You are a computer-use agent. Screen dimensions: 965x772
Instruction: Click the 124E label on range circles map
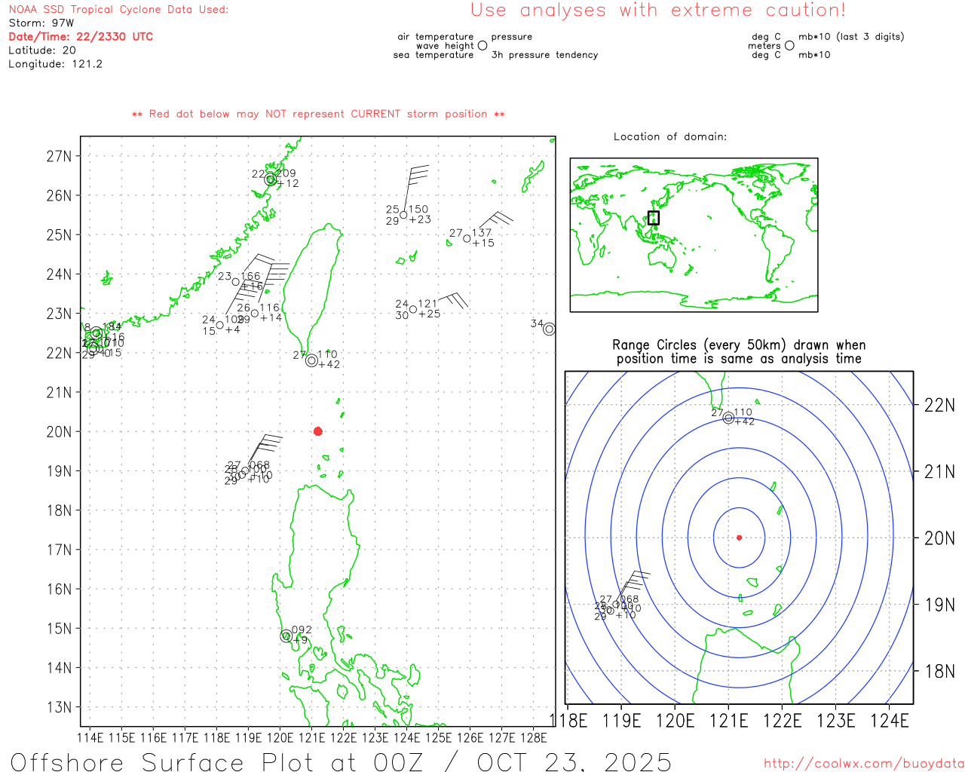click(890, 721)
